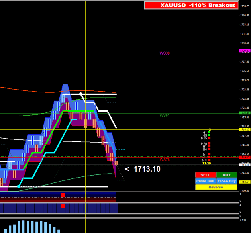
Task: Click the green M1 trend square
Action: 209,133
